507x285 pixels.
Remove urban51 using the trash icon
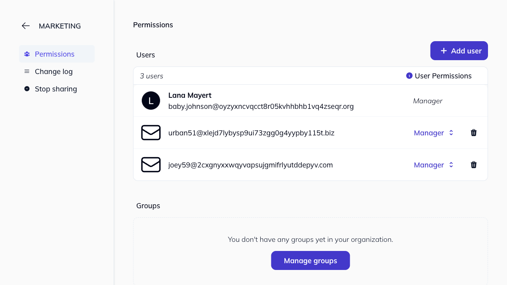coord(473,133)
